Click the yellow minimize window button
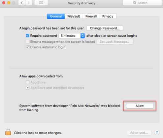 (9, 3)
